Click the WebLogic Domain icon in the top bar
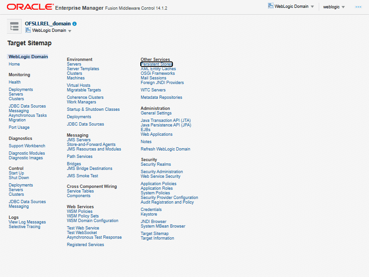The width and height of the screenshot is (369, 277). click(271, 6)
